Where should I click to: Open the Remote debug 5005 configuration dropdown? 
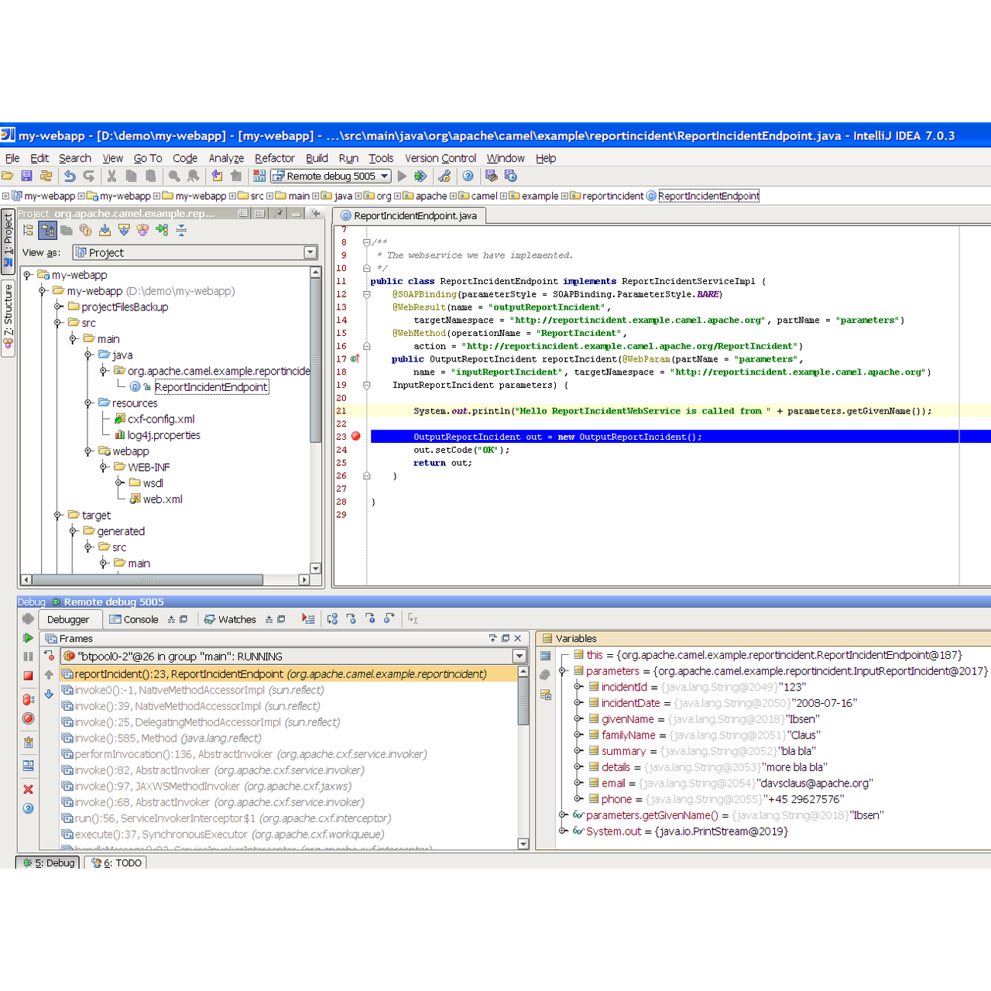point(385,176)
